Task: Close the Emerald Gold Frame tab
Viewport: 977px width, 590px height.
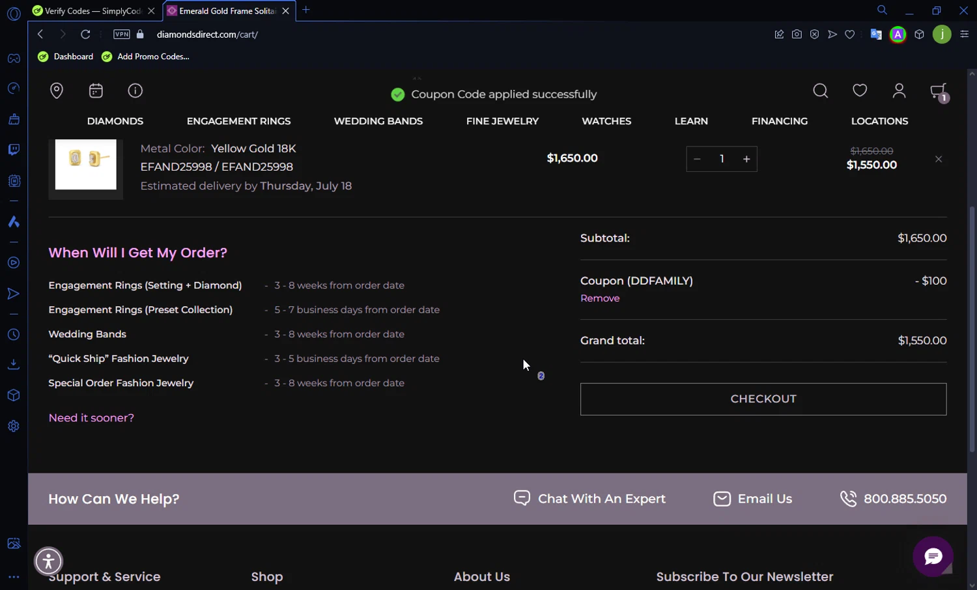Action: click(285, 11)
